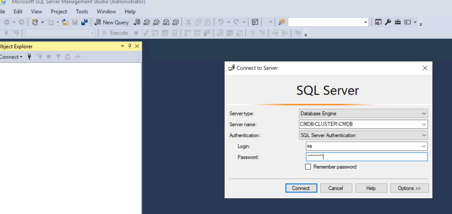This screenshot has width=452, height=214.
Task: Open the Connect dropdown in Object Explorer
Action: 11,57
